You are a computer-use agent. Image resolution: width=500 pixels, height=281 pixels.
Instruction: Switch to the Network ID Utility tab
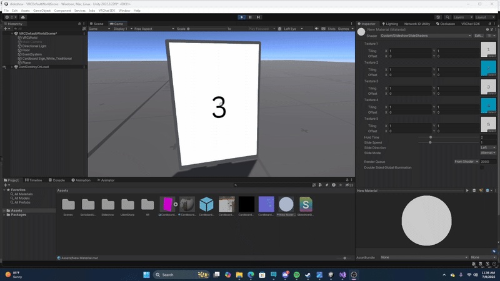click(x=417, y=24)
